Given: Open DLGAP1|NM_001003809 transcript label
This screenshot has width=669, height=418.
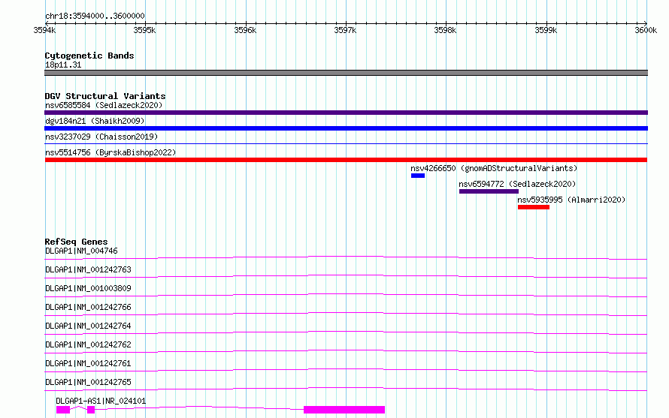Looking at the screenshot, I should (88, 288).
